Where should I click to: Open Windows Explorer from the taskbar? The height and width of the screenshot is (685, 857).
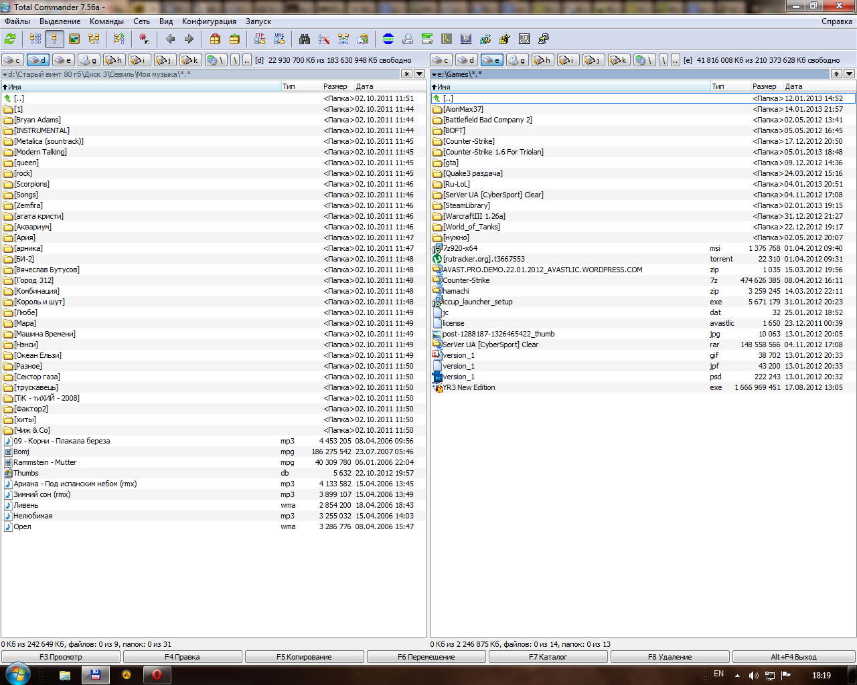pos(65,675)
